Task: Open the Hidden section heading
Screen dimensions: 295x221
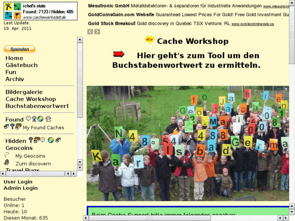Action: pos(16,141)
